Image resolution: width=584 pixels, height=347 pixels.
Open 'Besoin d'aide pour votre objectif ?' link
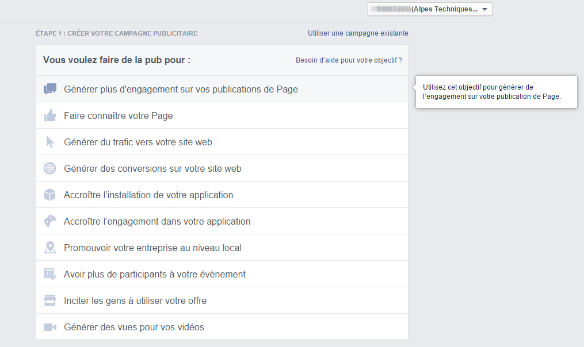click(x=349, y=60)
